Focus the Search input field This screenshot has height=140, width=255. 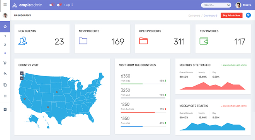click(x=214, y=5)
